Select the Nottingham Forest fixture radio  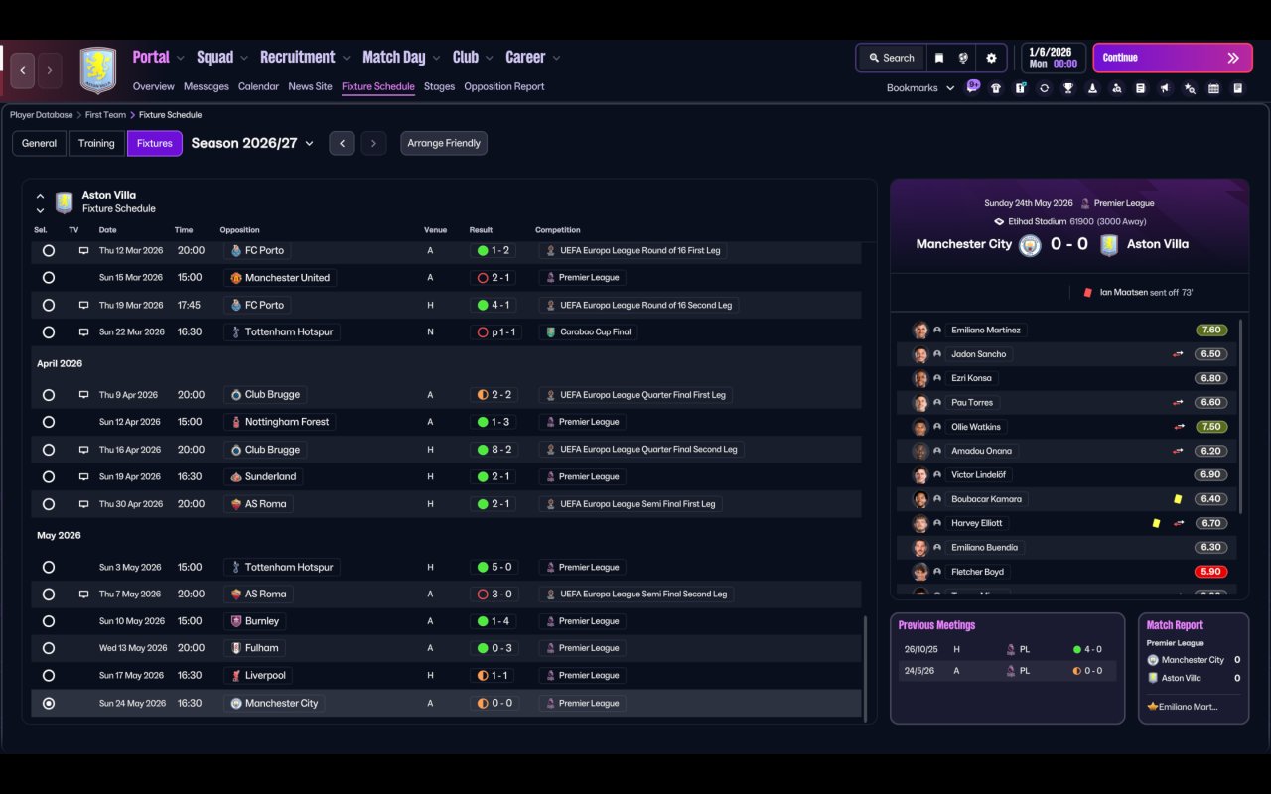click(x=49, y=422)
